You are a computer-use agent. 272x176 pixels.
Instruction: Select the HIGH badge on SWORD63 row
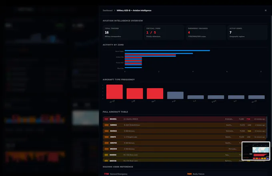[106, 125]
